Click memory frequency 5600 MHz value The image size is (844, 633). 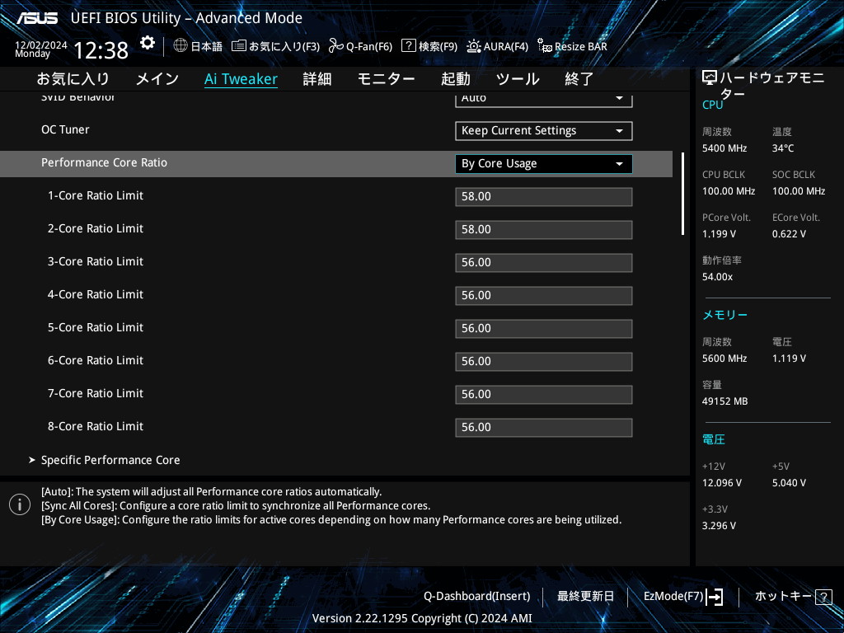coord(724,359)
